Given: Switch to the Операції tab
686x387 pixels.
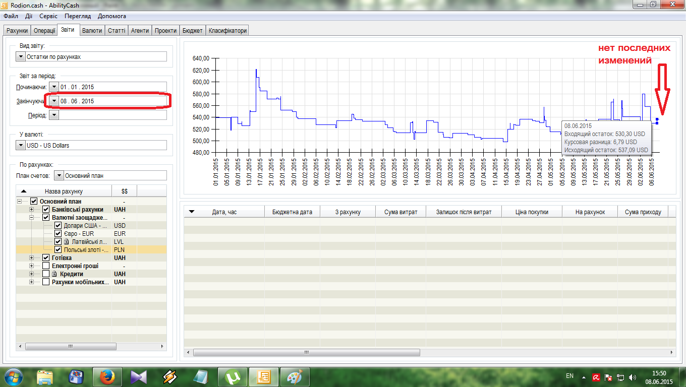Looking at the screenshot, I should coord(44,31).
